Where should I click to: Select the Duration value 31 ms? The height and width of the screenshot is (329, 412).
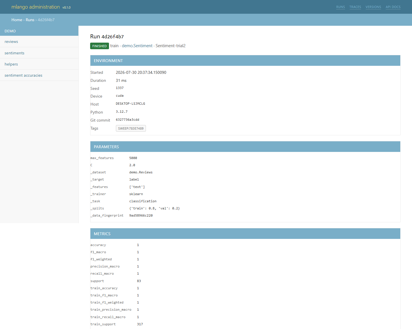(x=121, y=80)
